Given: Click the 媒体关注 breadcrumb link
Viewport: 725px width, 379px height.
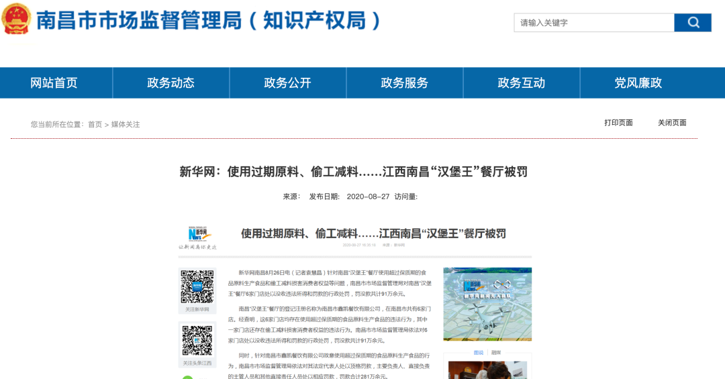Looking at the screenshot, I should coord(126,124).
